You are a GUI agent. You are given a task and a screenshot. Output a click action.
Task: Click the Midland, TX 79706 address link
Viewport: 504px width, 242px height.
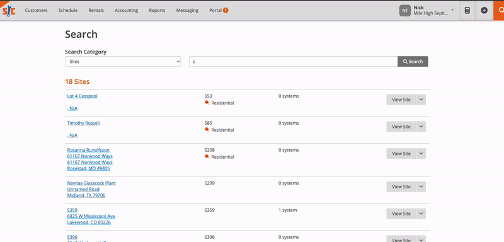[x=86, y=195]
